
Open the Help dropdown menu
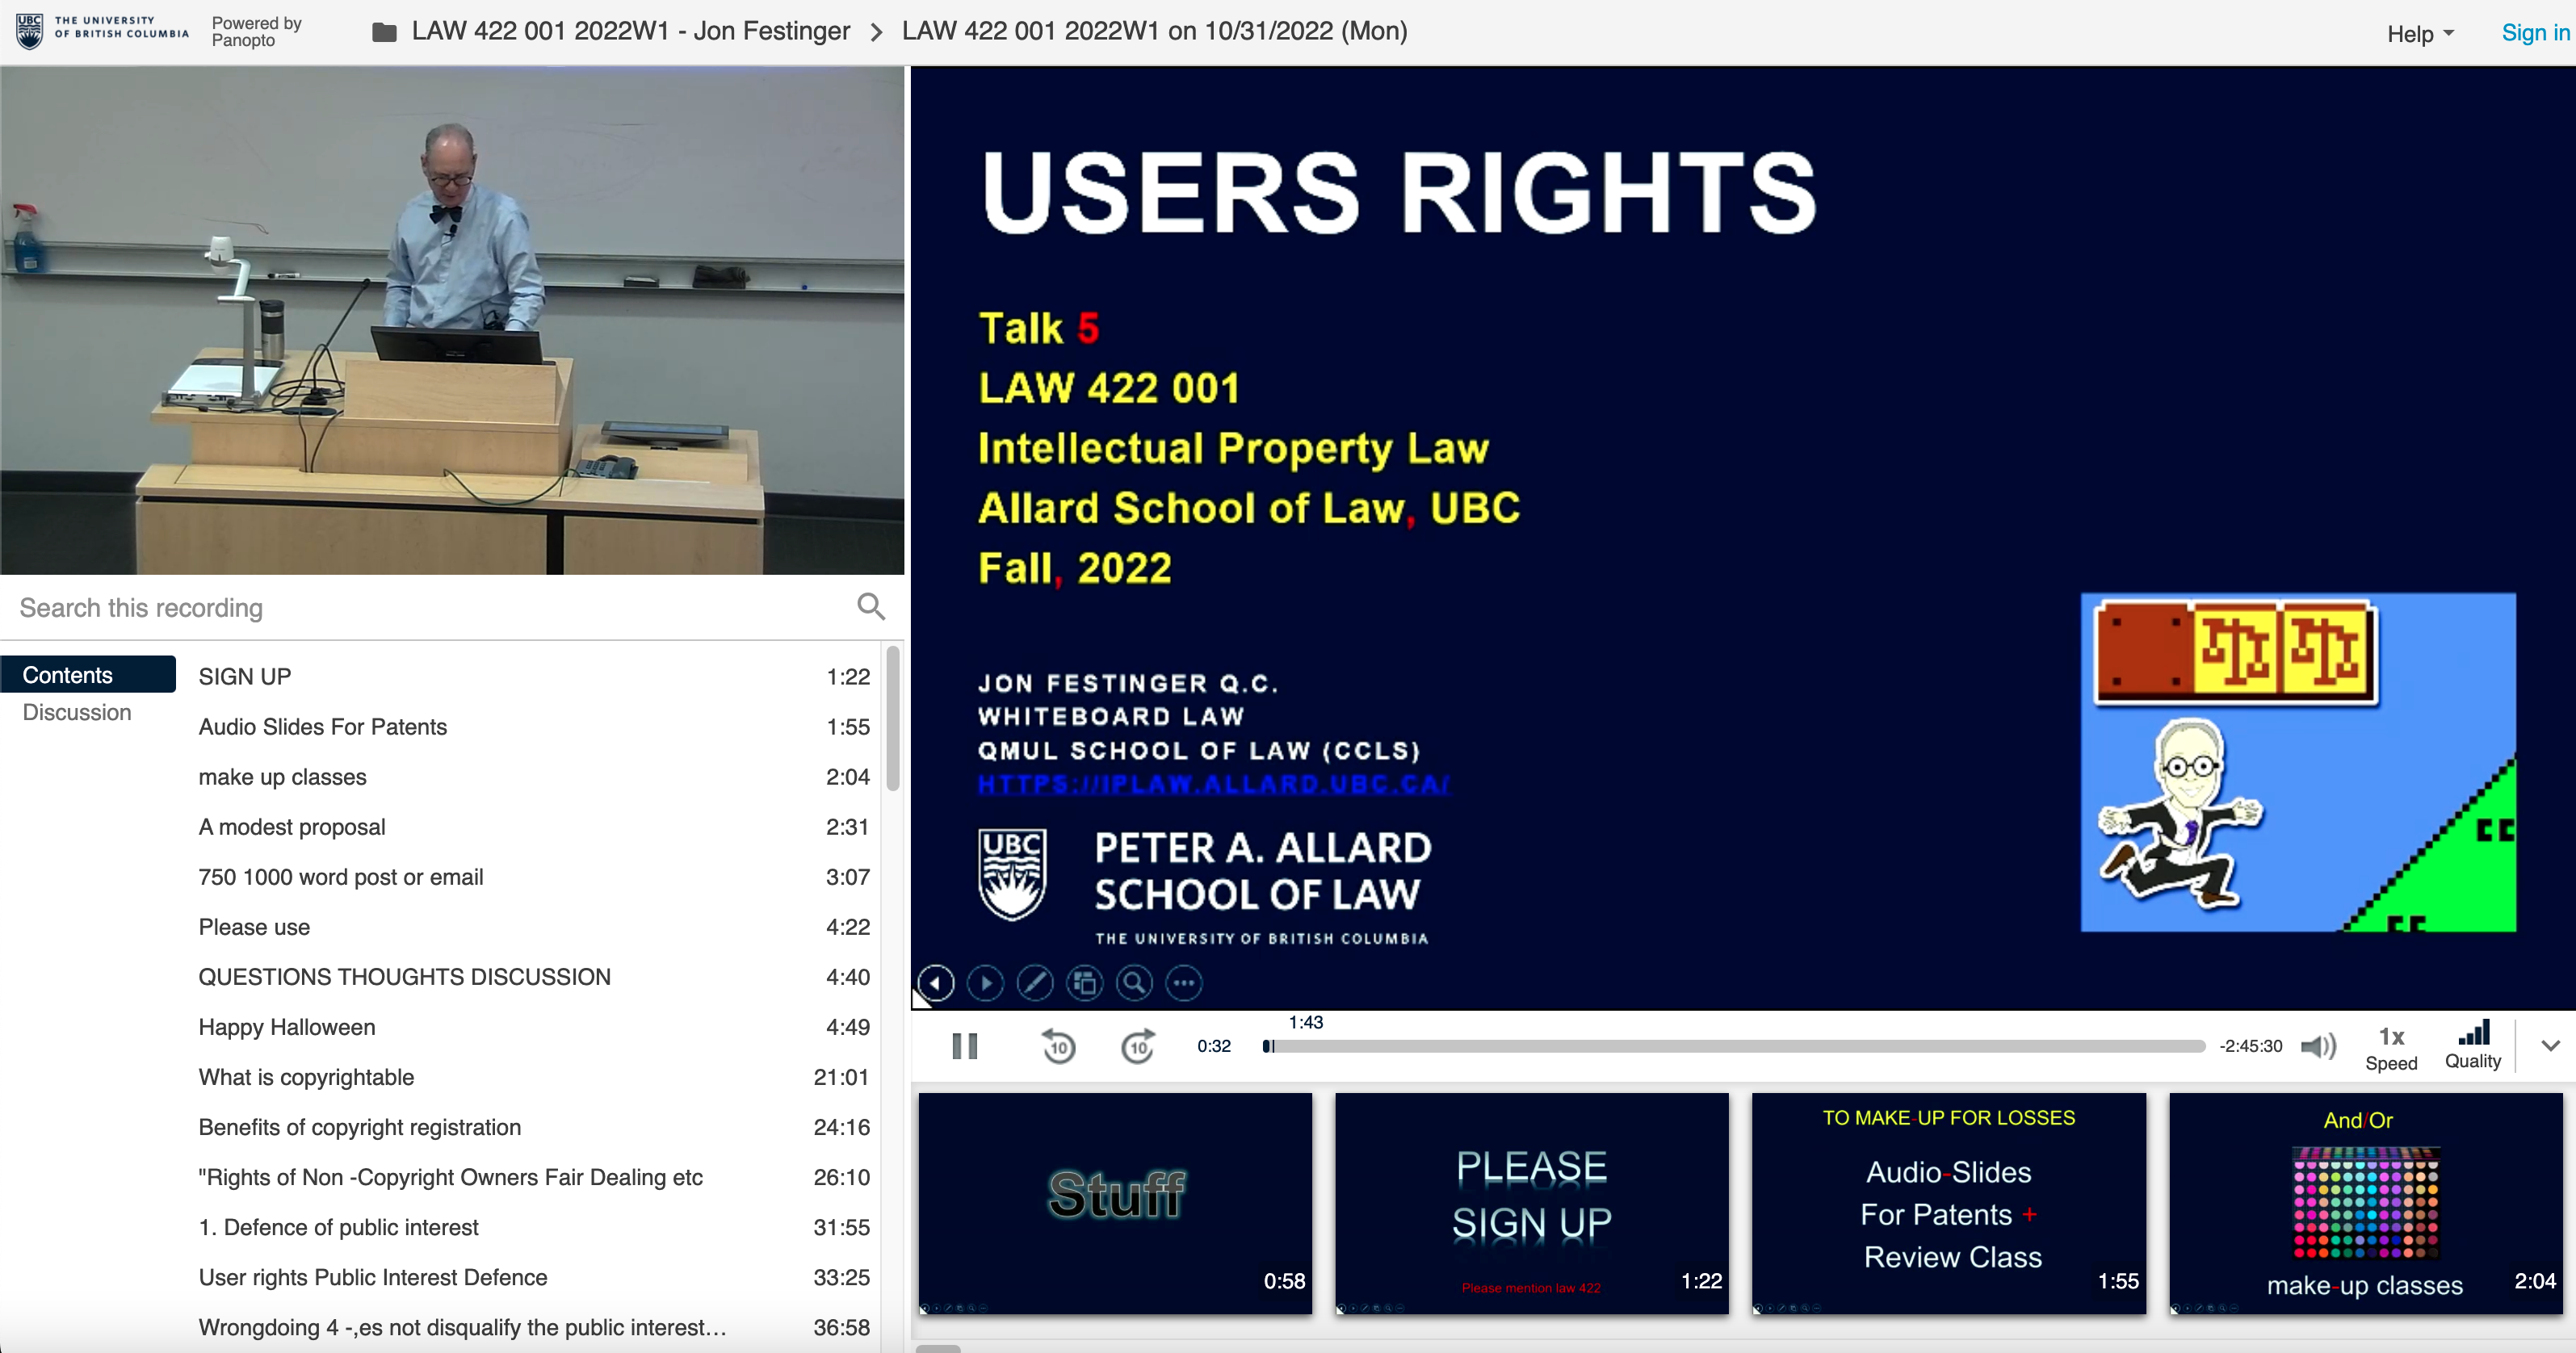[2421, 34]
